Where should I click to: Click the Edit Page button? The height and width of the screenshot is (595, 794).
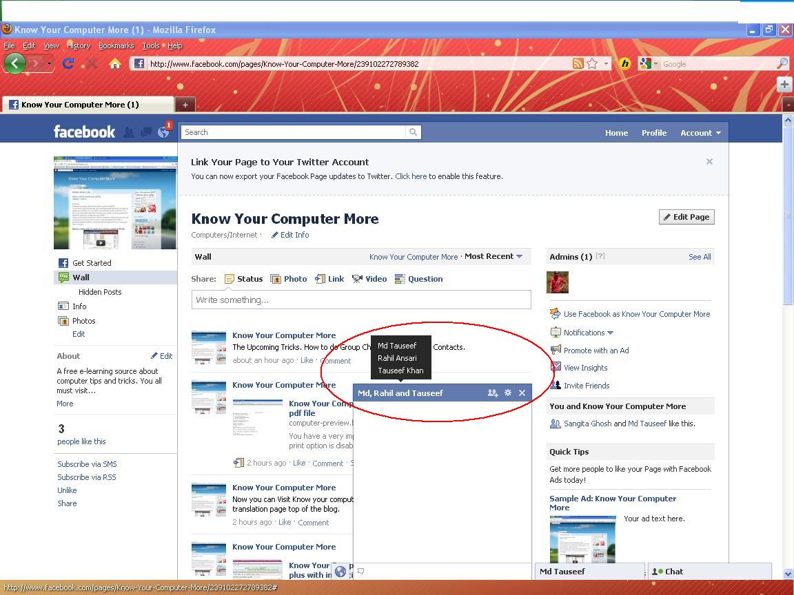point(686,217)
